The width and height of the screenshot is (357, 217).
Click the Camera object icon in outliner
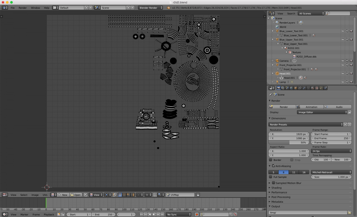coord(277,61)
